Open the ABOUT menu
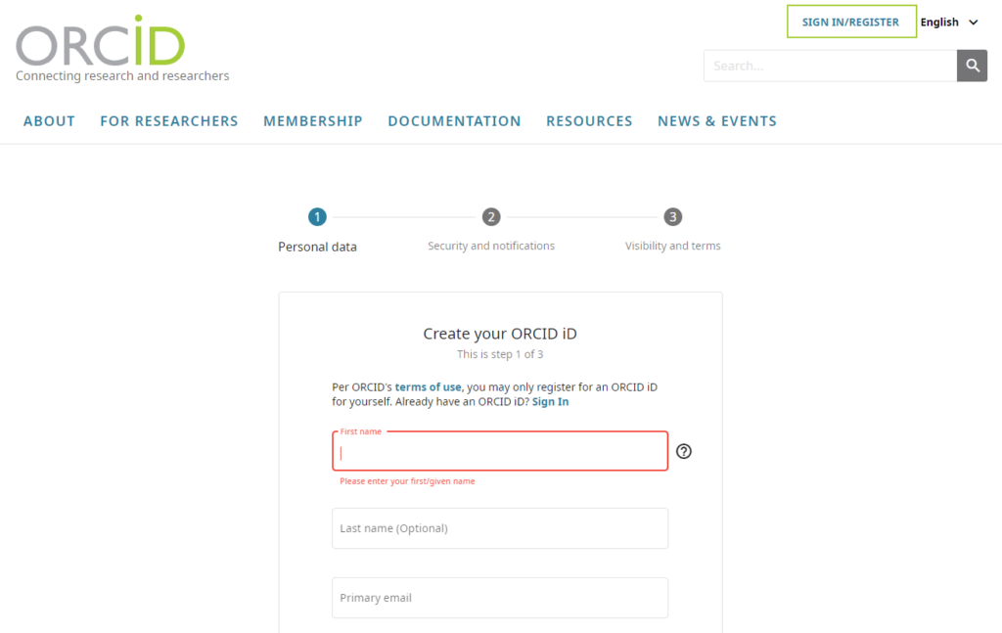Screen dimensions: 1002x633 click(49, 121)
